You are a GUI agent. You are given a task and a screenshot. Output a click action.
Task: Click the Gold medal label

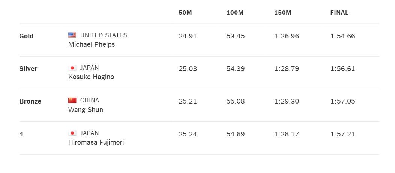(26, 36)
